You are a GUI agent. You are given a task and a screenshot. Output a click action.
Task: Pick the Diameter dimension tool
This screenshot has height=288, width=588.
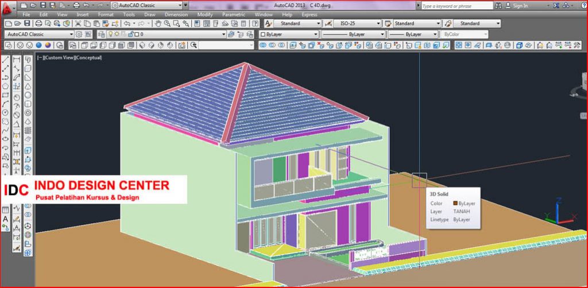(17, 115)
